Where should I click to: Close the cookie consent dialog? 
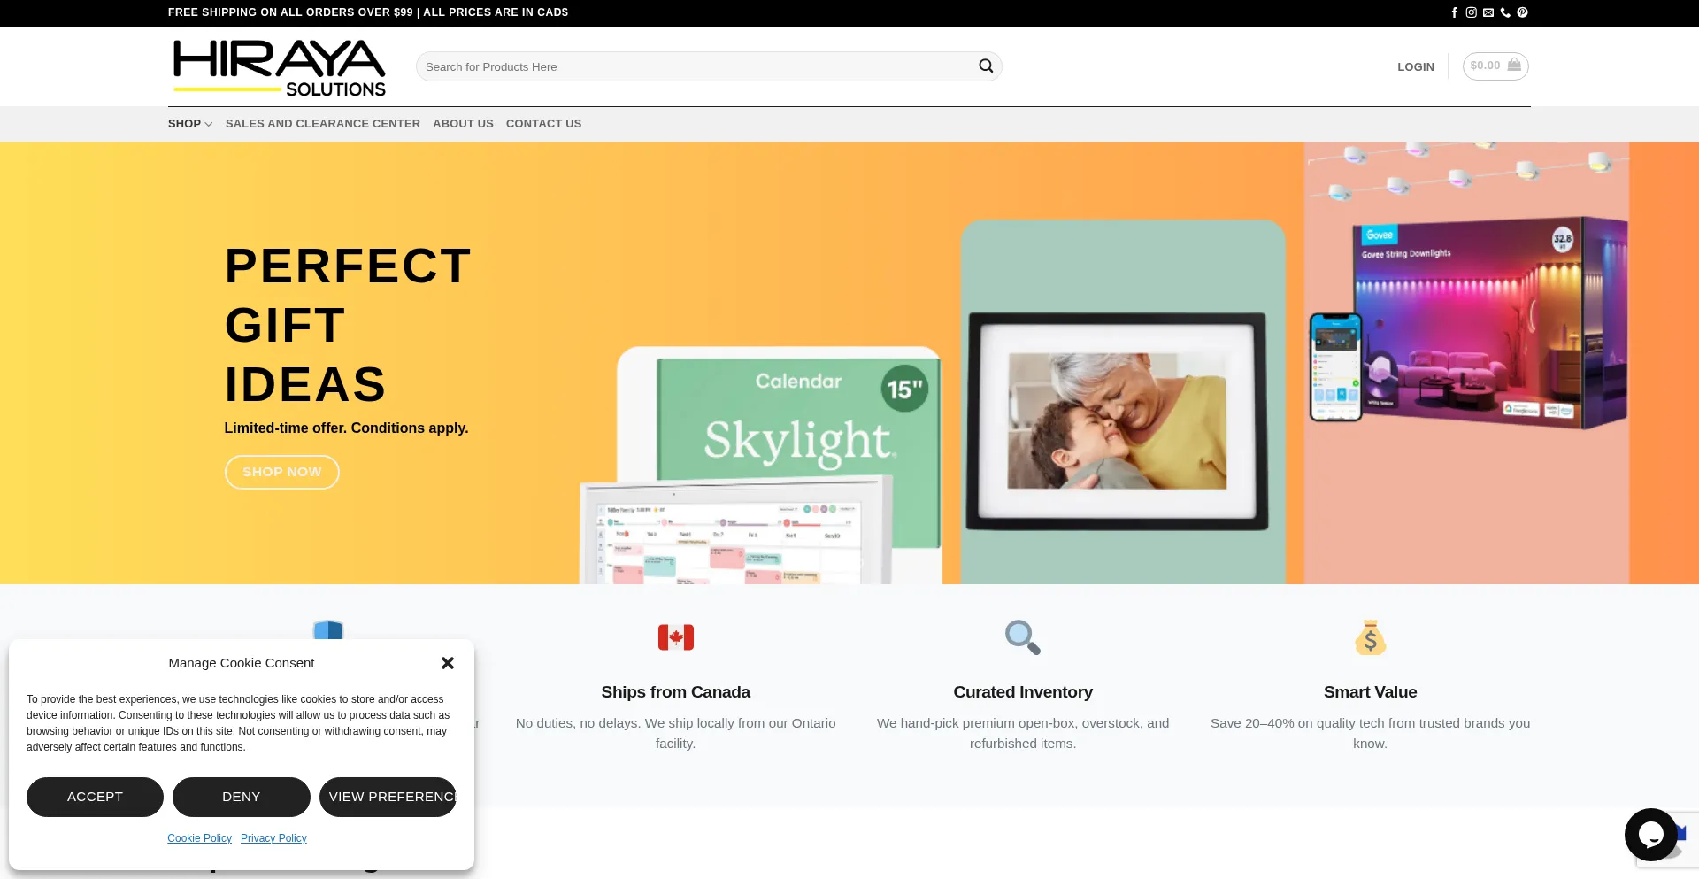448,663
